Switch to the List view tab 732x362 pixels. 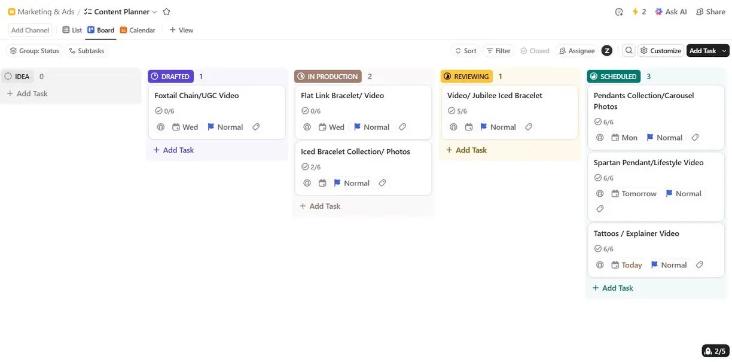(x=72, y=30)
